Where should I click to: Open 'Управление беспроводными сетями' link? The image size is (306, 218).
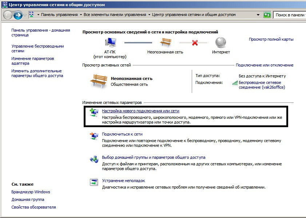pos(38,49)
